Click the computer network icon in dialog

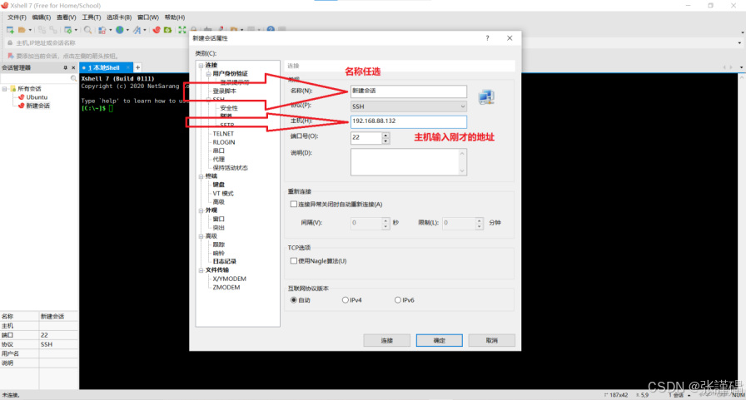click(486, 96)
